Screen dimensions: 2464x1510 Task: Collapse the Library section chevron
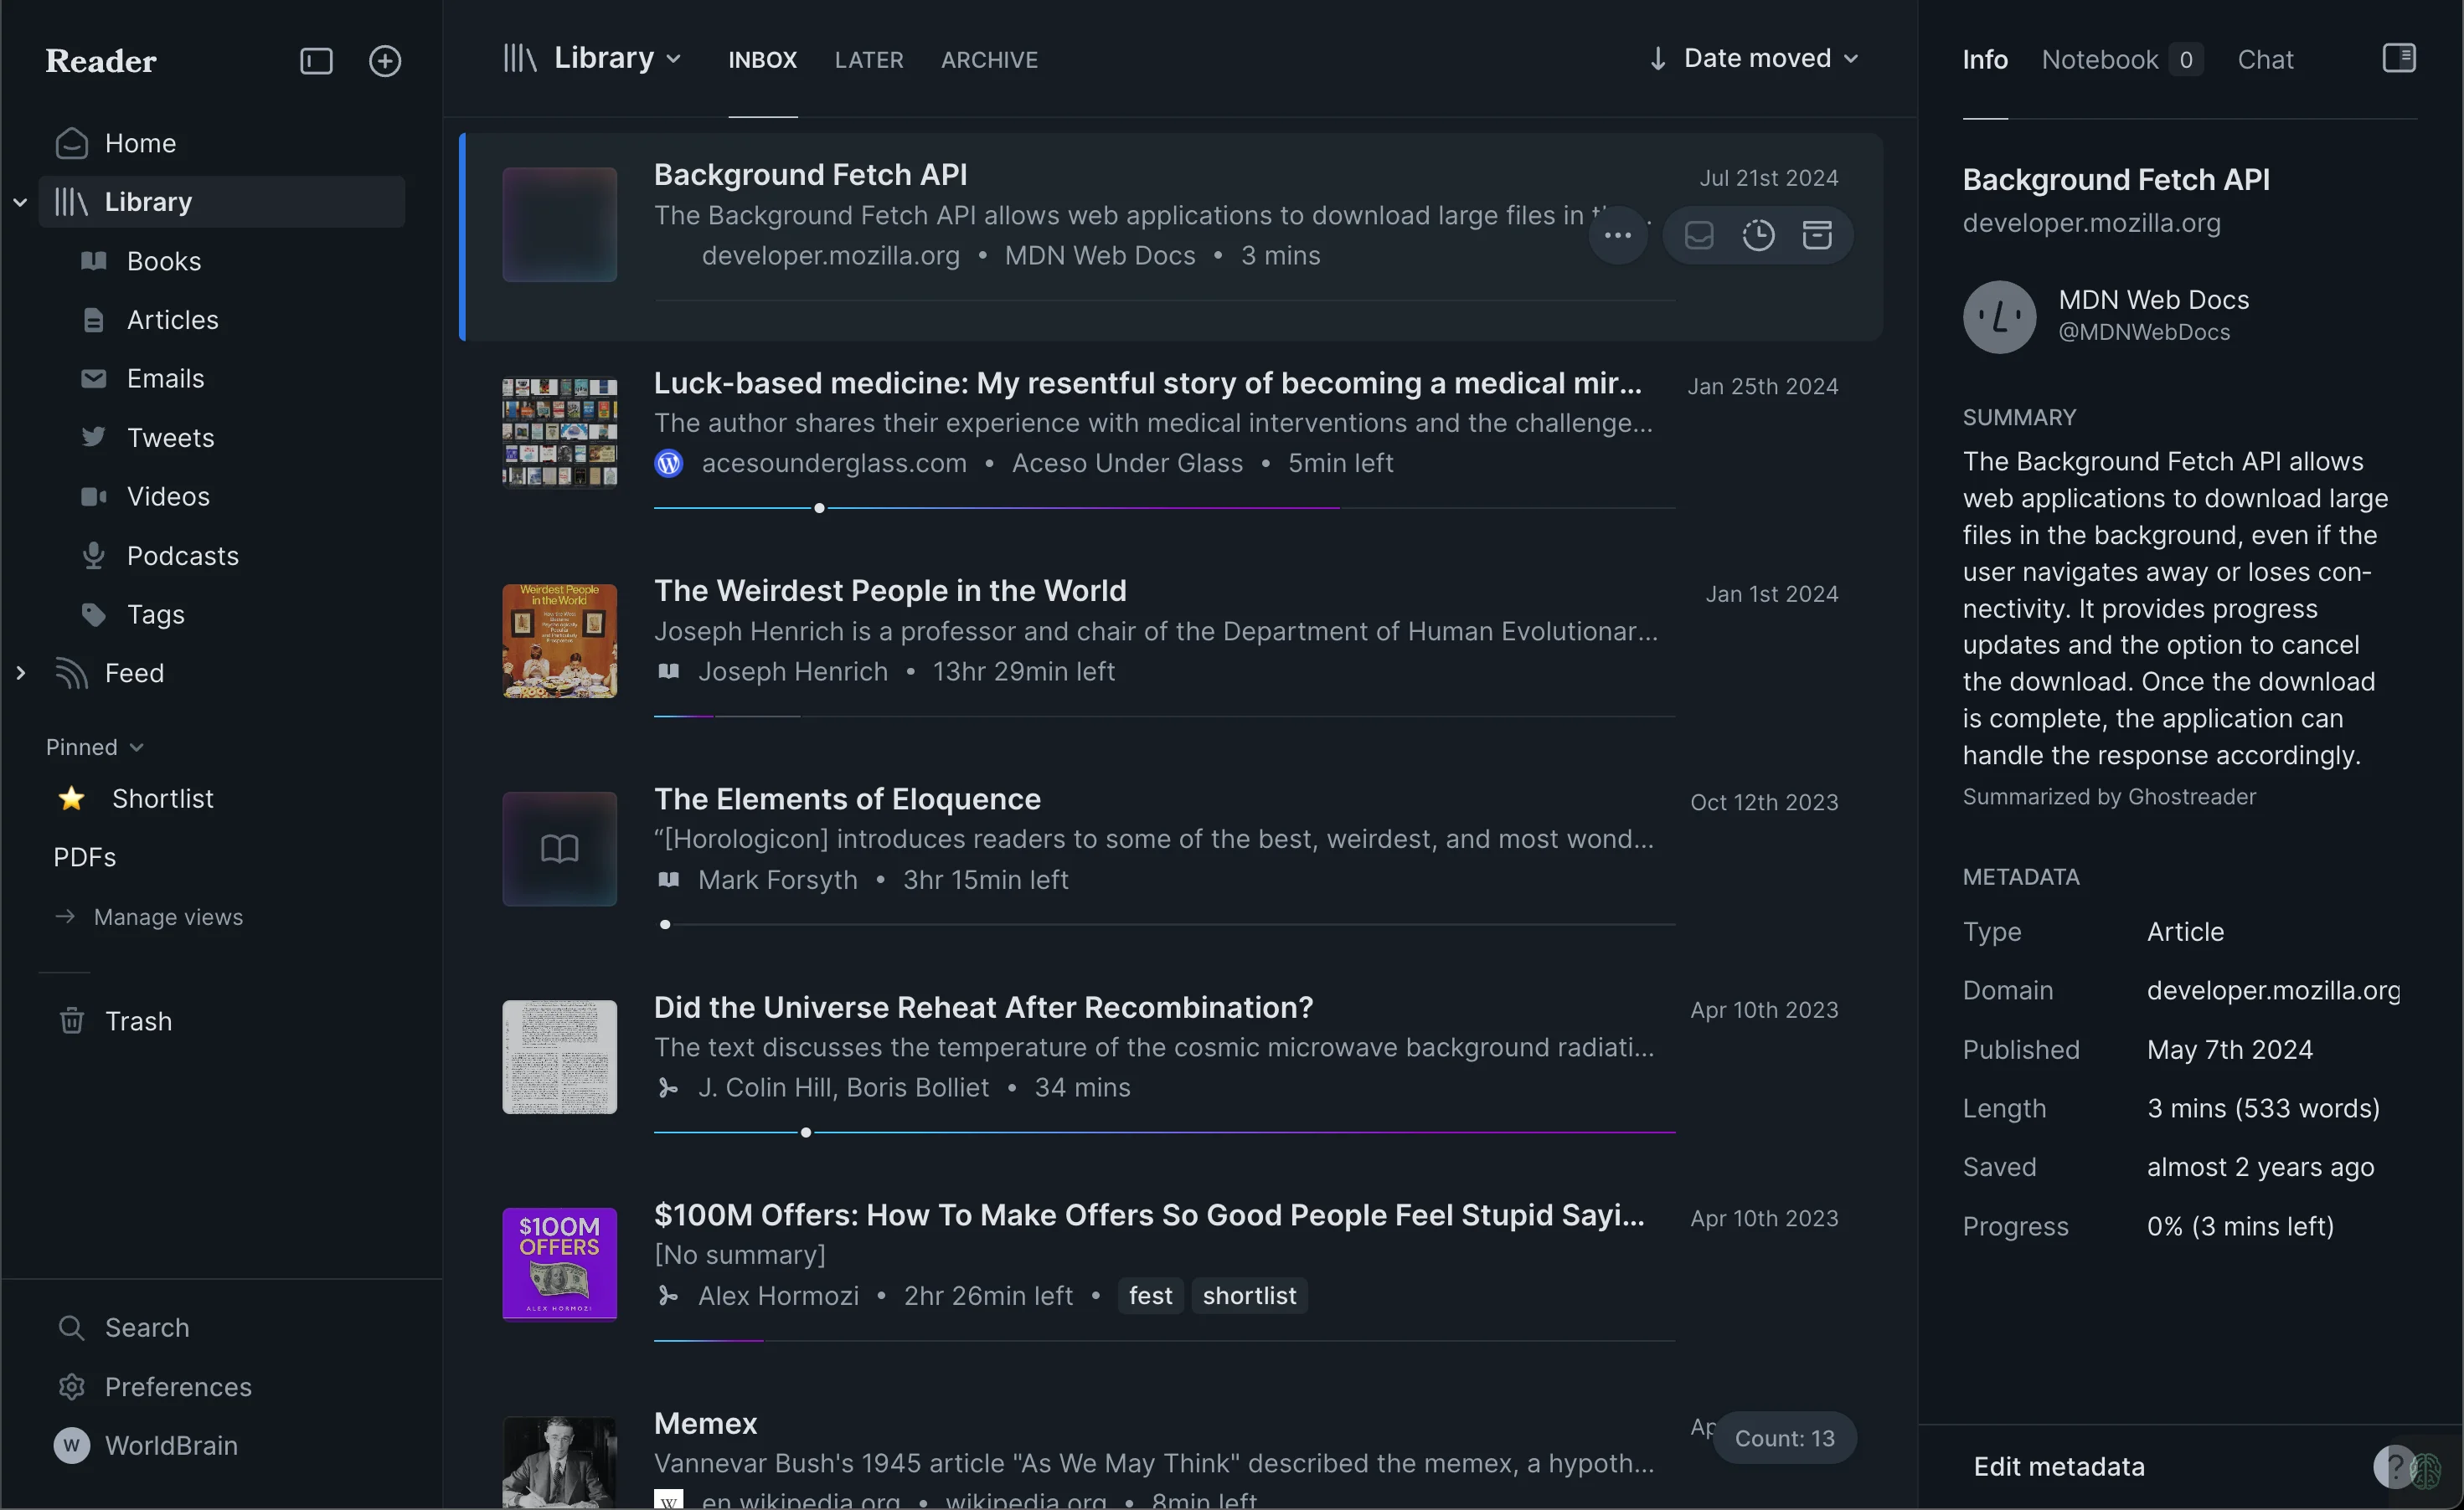19,202
